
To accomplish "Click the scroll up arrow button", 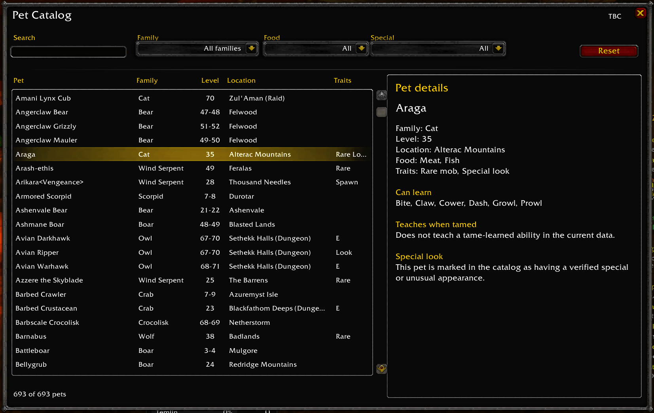I will [x=381, y=95].
